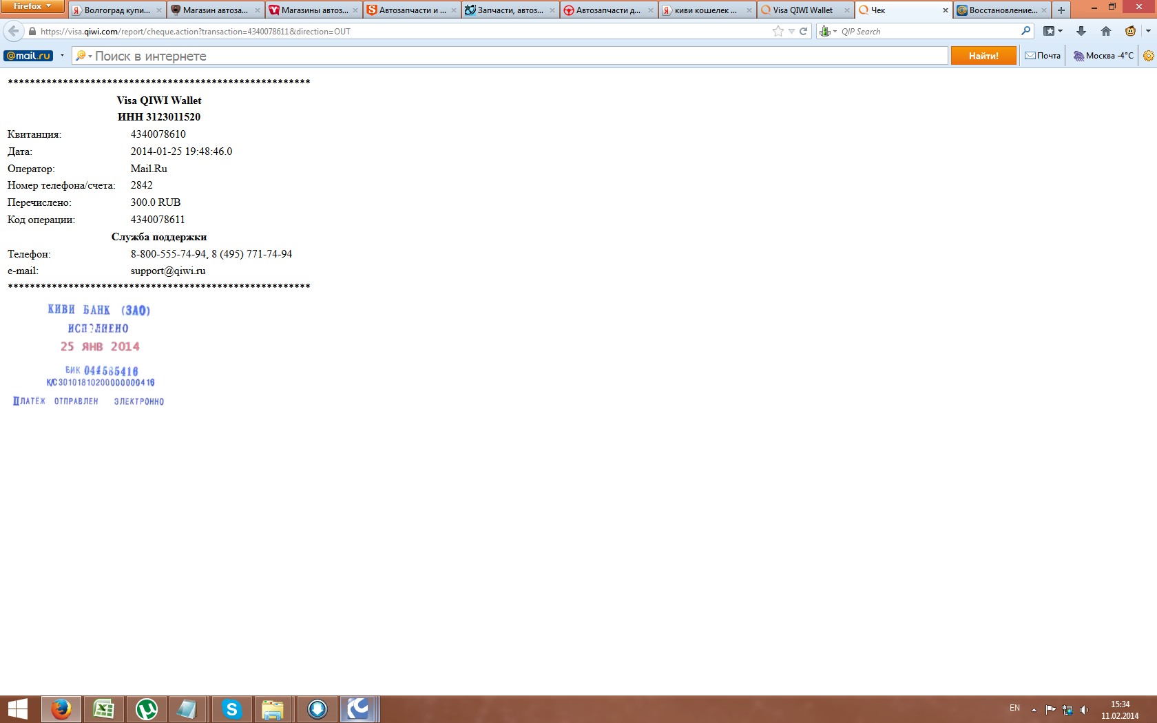Image resolution: width=1157 pixels, height=723 pixels.
Task: Expand the @mail.ru toolbar dropdown arrow
Action: [62, 56]
